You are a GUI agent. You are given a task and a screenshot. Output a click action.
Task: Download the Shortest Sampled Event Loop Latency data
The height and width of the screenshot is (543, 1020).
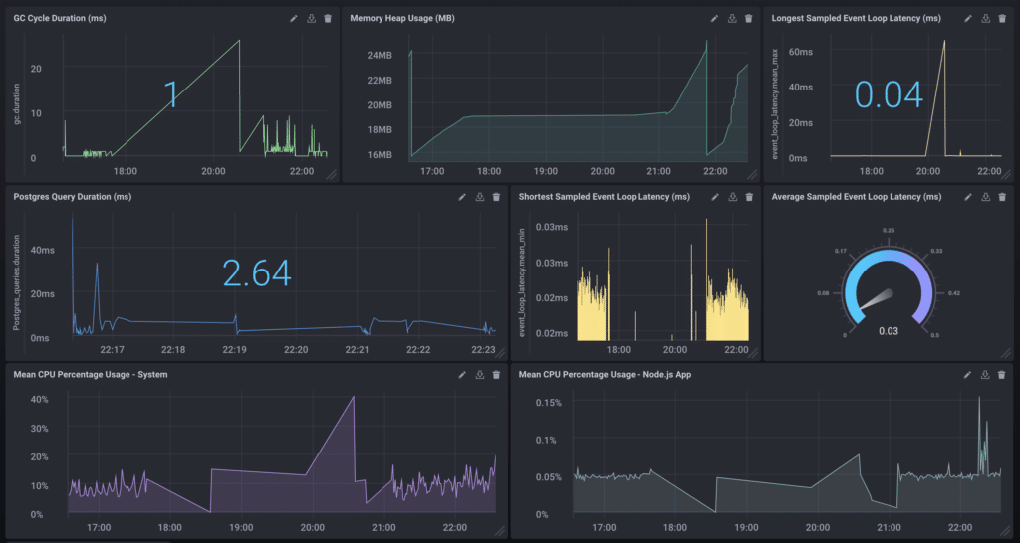(x=732, y=197)
